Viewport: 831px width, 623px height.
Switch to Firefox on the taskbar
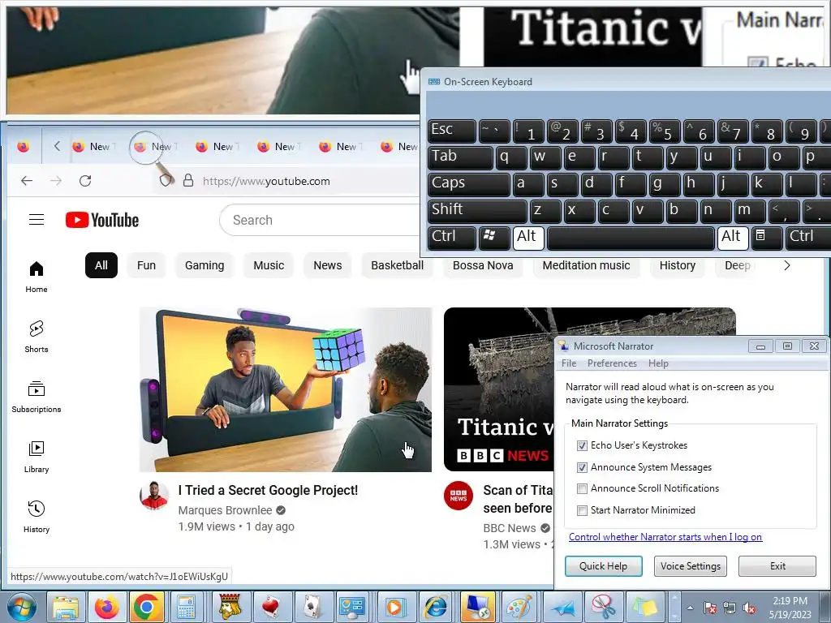point(106,607)
